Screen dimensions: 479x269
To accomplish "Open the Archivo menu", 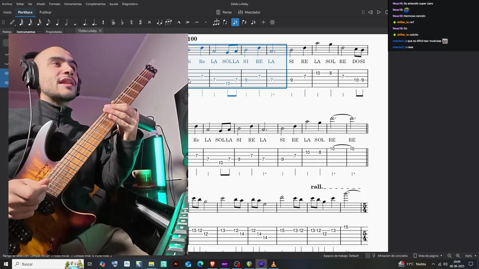I will tap(7, 4).
